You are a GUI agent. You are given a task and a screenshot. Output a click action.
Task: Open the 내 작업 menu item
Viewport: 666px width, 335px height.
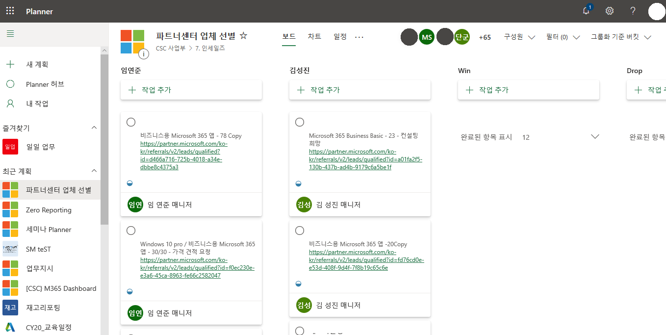(50, 103)
